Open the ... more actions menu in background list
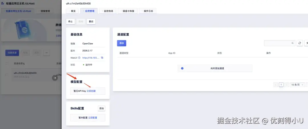308x129 pixels. pyautogui.click(x=46, y=53)
